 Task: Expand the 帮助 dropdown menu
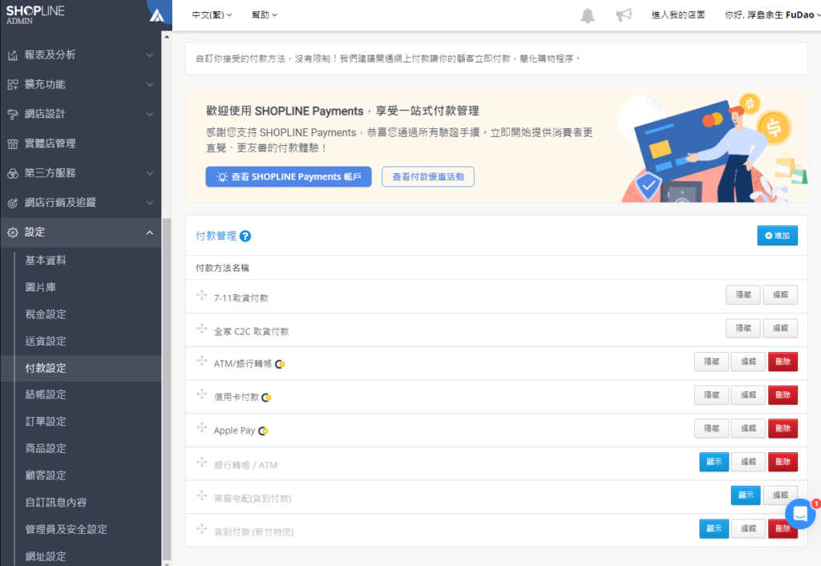click(x=264, y=14)
